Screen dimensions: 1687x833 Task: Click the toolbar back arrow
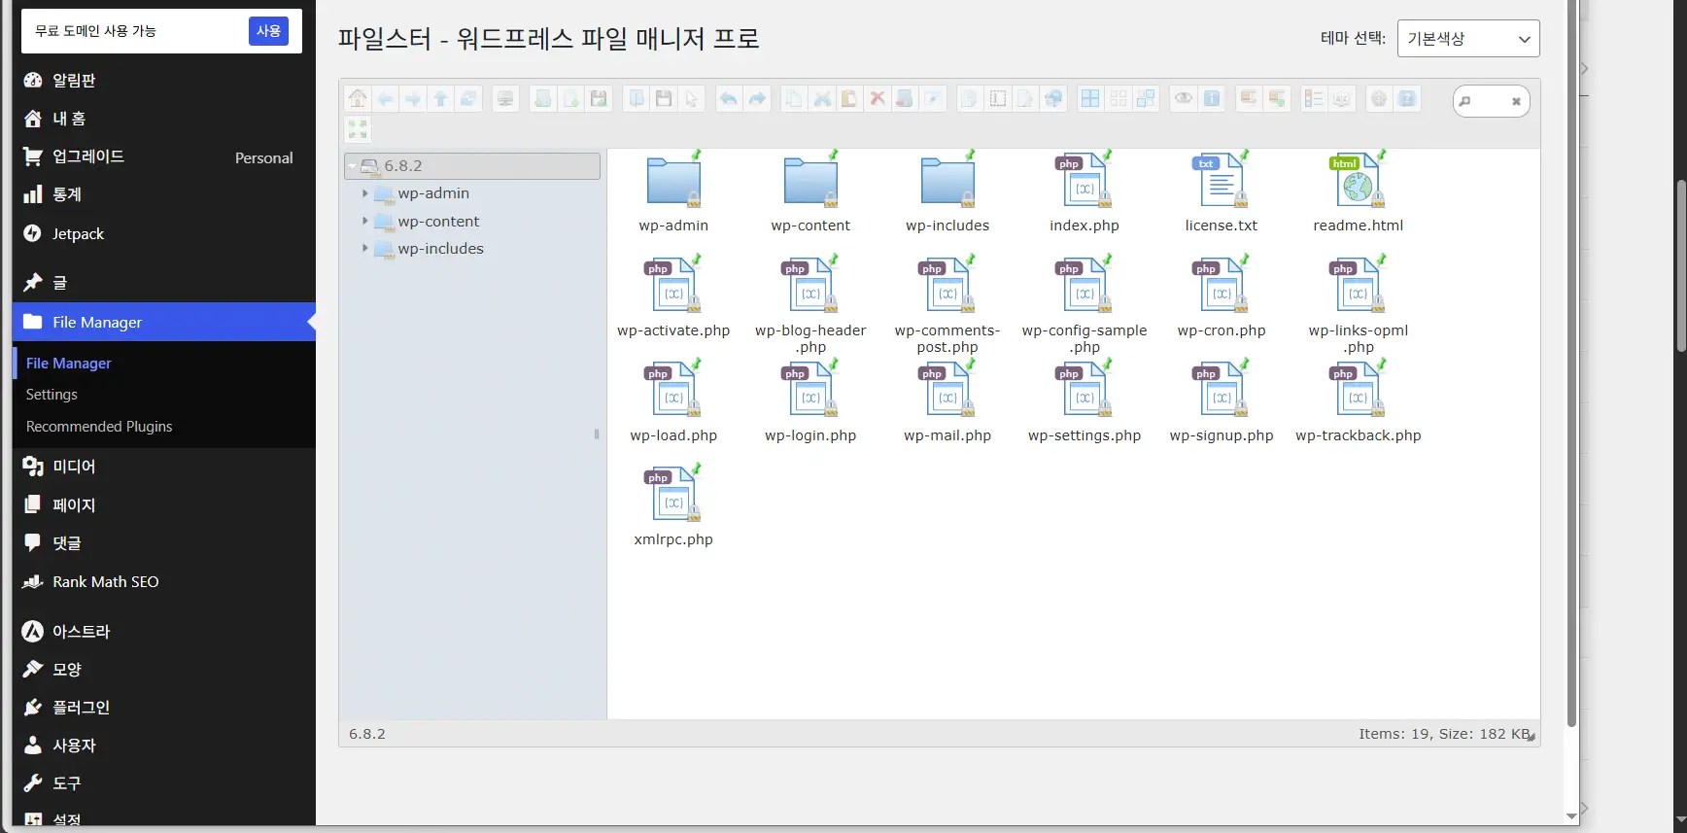pos(386,98)
